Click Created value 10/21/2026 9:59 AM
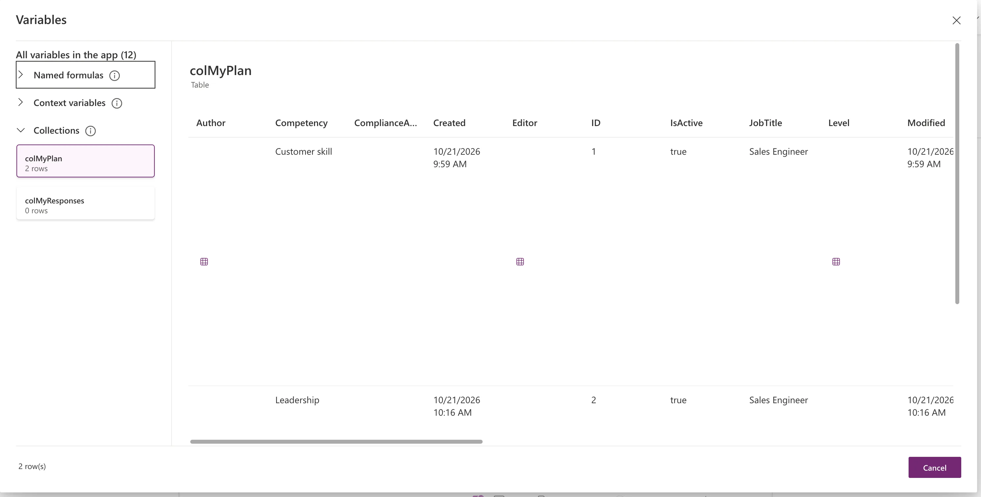Screen dimensions: 981x497 [457, 158]
